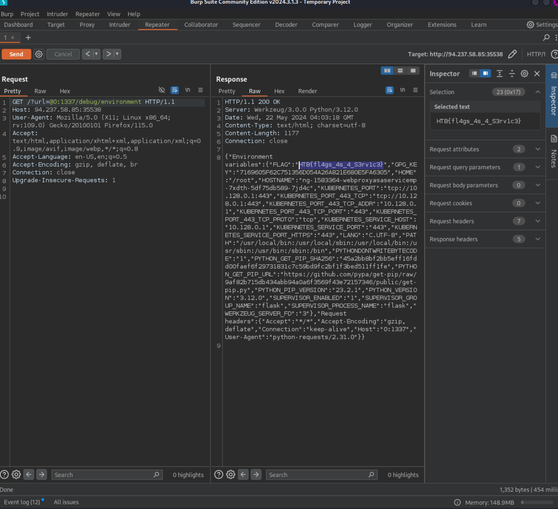This screenshot has height=509, width=558.
Task: Switch to the Proxy tab
Action: [x=87, y=25]
